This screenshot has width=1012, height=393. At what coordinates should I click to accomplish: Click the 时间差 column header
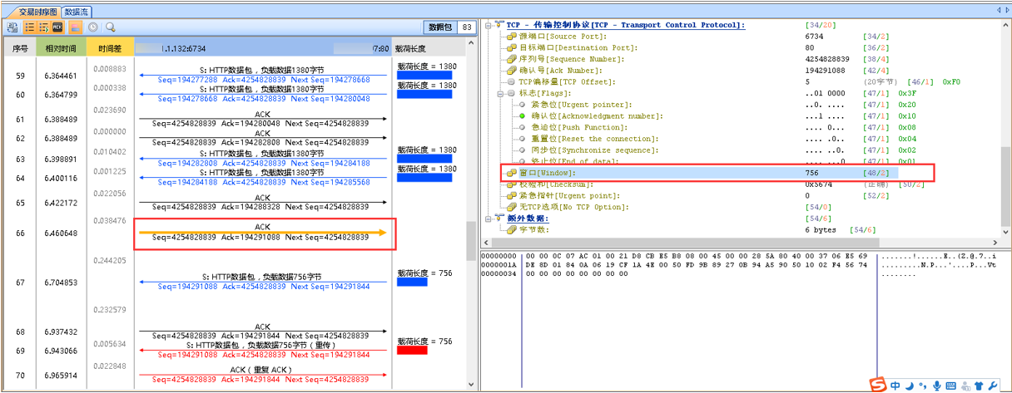tap(110, 49)
